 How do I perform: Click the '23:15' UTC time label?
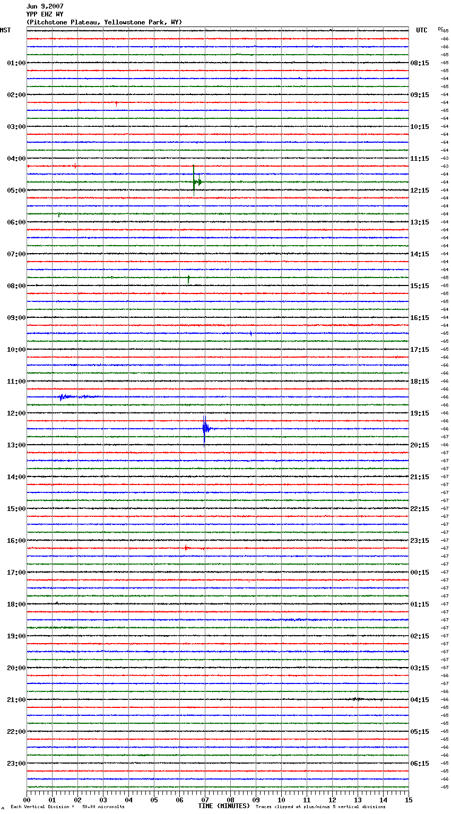click(420, 541)
